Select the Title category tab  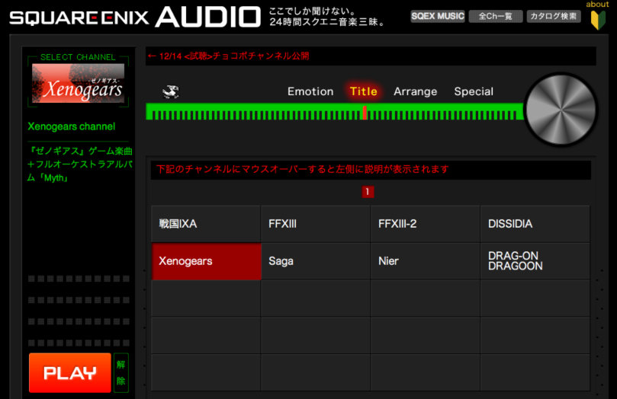[x=363, y=91]
